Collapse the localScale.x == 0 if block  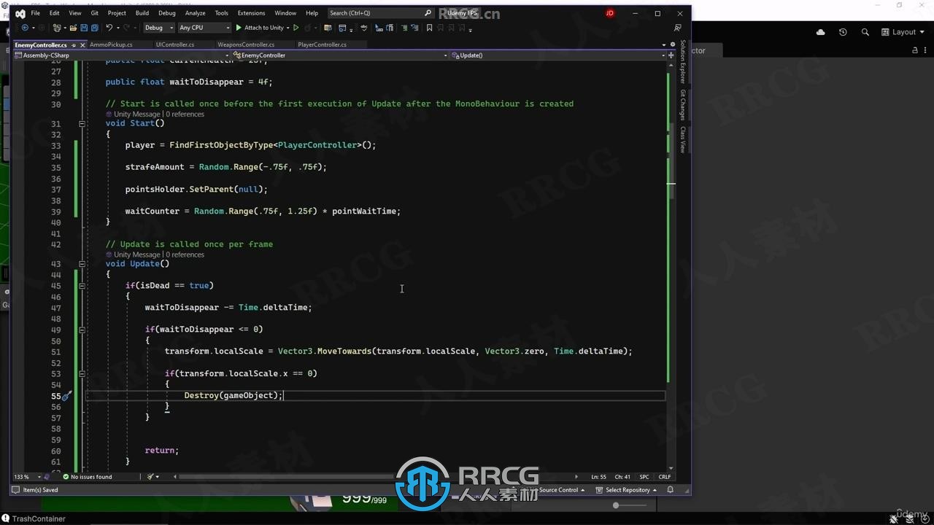[82, 373]
